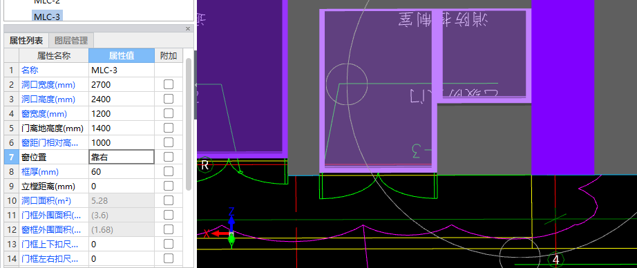
Task: Select row number 7 header
Action: click(11, 157)
